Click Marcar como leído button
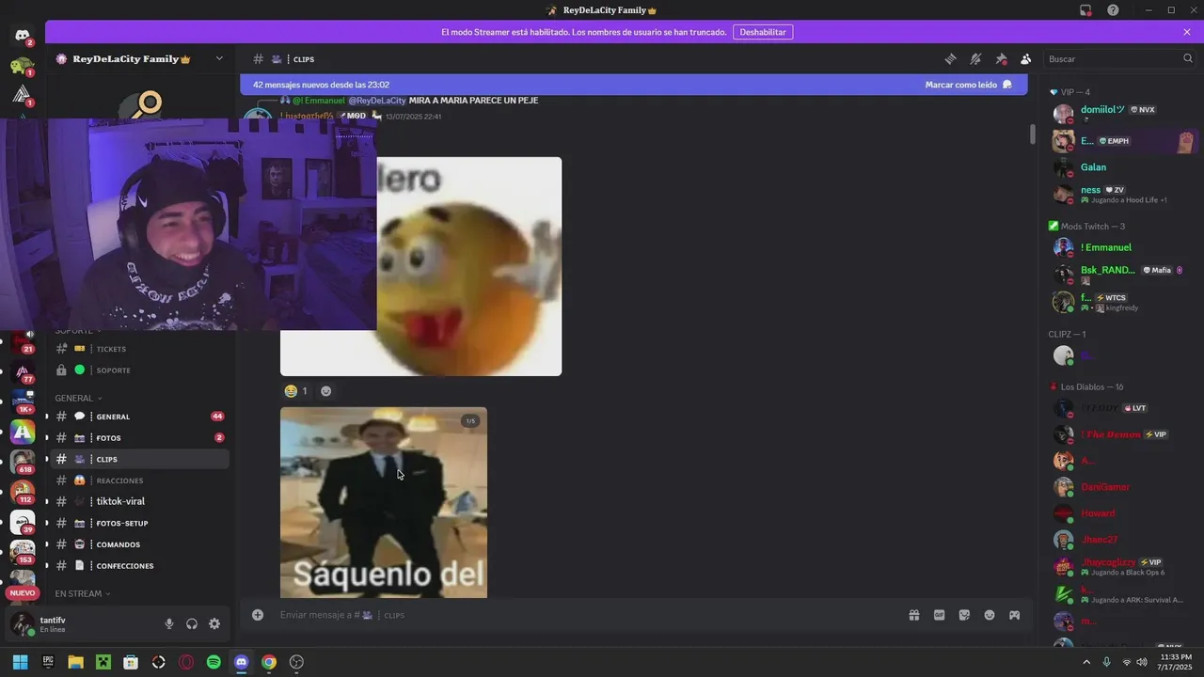 [967, 85]
